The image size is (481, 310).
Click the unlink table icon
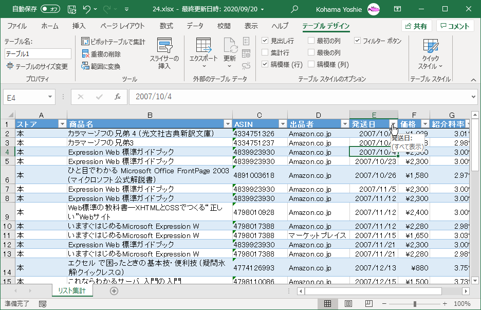246,65
